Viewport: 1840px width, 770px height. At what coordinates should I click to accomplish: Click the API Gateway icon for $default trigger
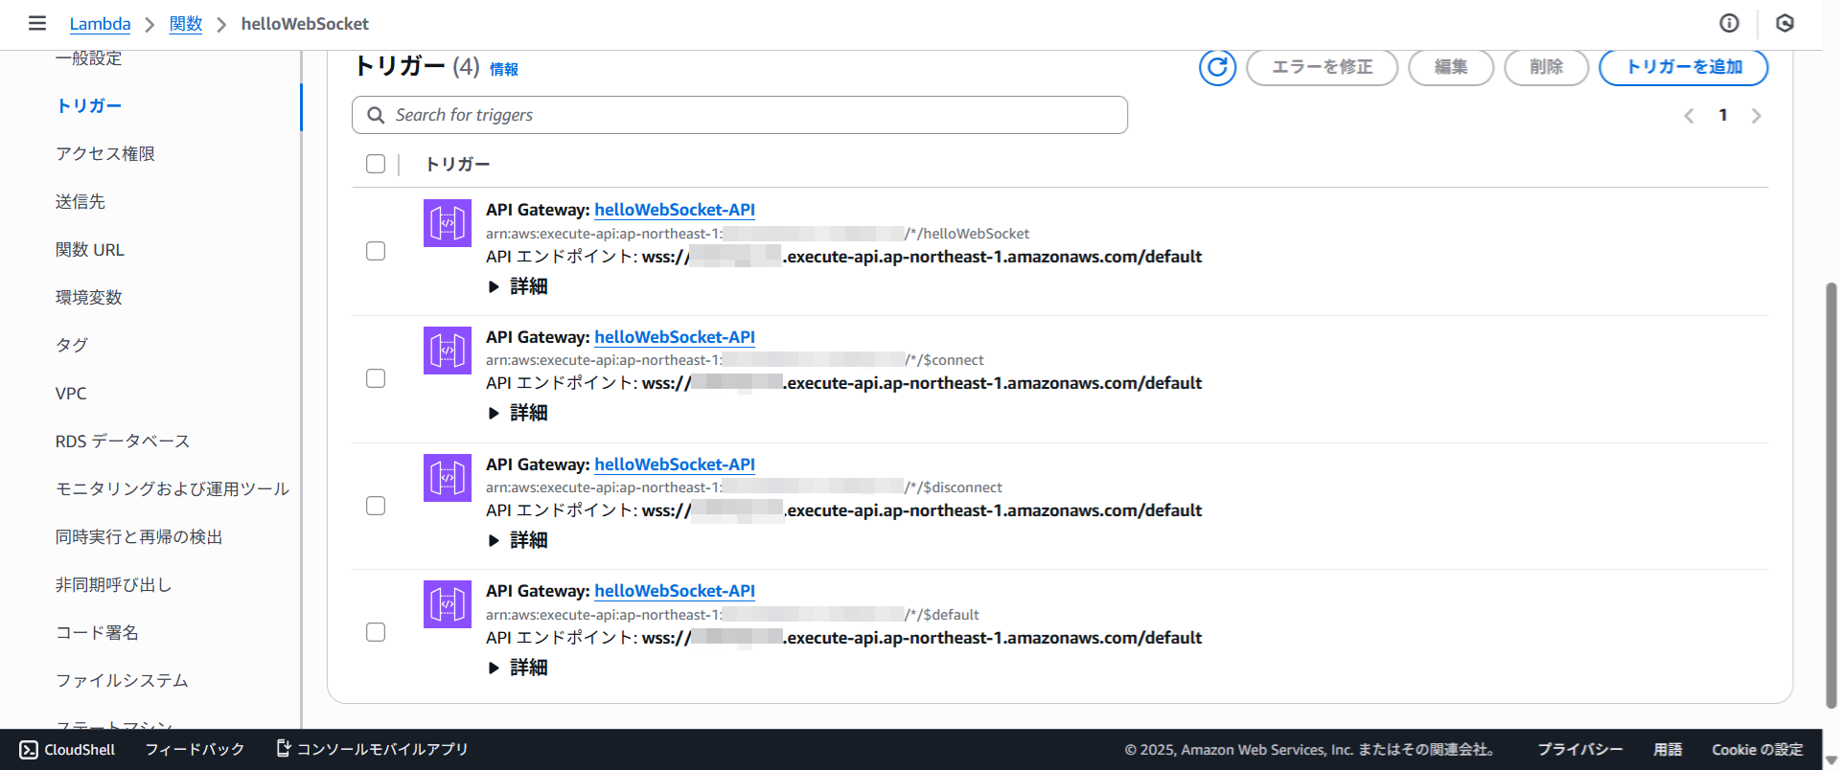(448, 604)
